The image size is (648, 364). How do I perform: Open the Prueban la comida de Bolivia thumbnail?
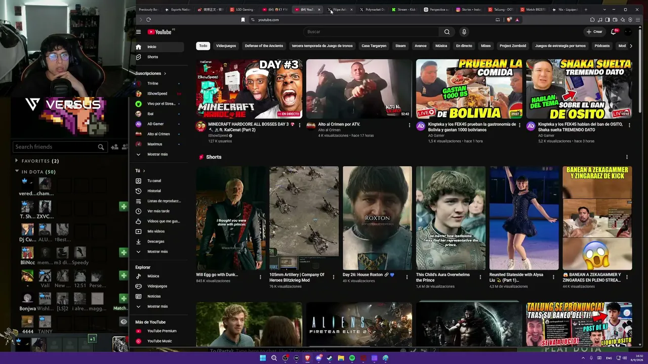(x=469, y=89)
